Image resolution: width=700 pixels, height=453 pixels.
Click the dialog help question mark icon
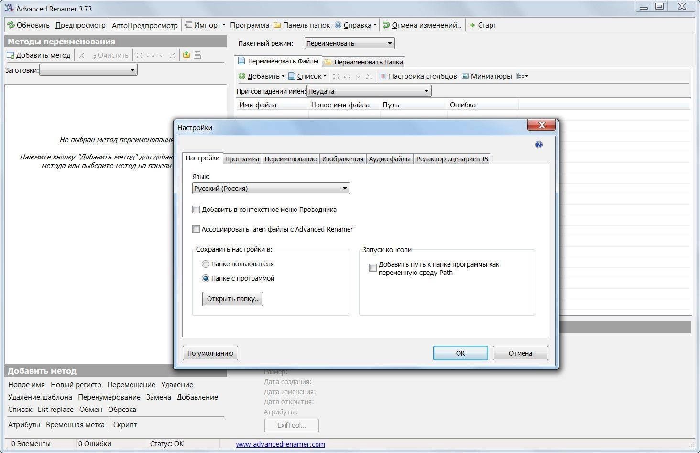point(539,145)
